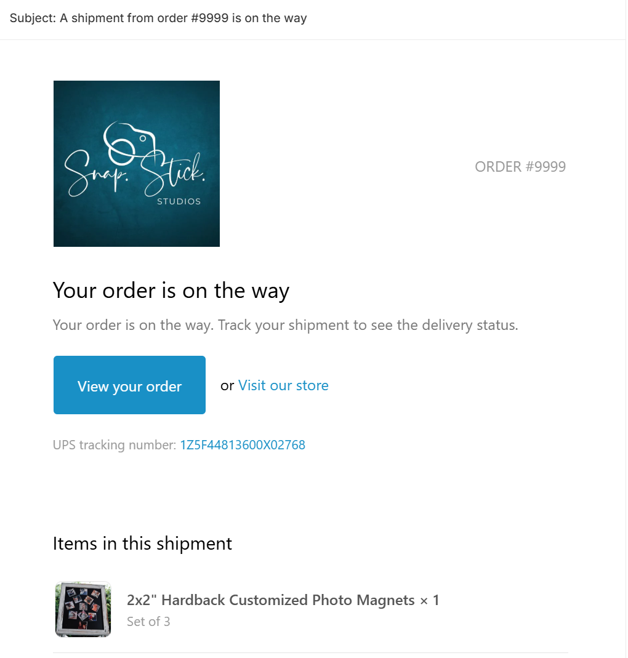The height and width of the screenshot is (658, 628).
Task: Click the Snap Stick Studios logo image
Action: [x=137, y=164]
